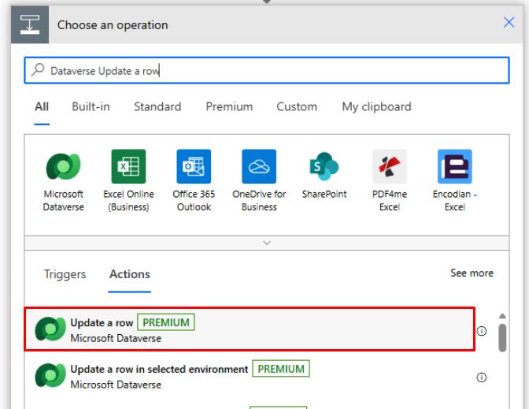Go to the Custom tab
The image size is (529, 409).
pos(297,106)
